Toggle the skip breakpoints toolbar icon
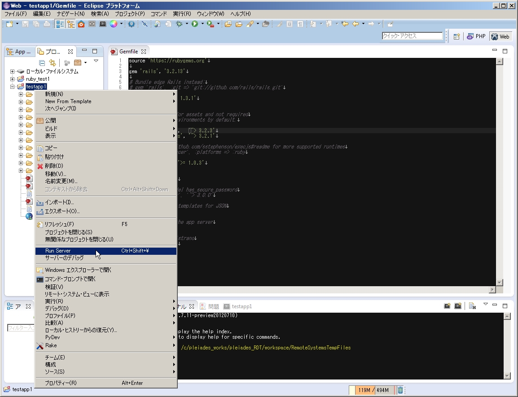Image resolution: width=518 pixels, height=397 pixels. point(145,24)
